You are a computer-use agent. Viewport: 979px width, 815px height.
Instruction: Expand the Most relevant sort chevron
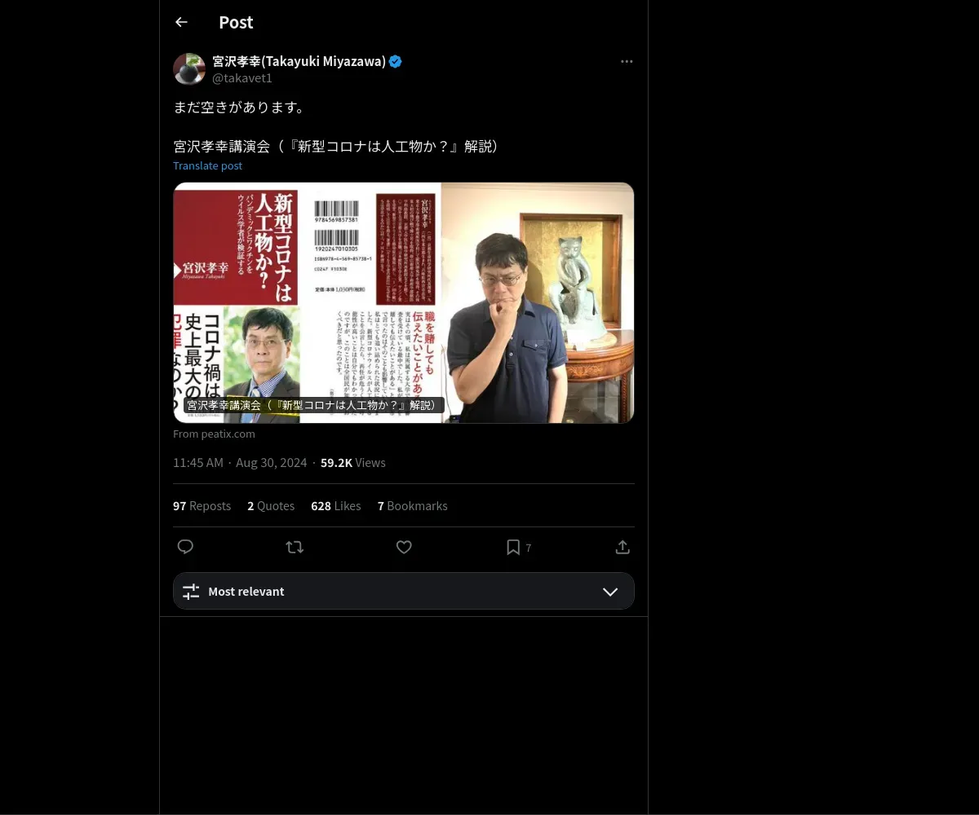click(610, 592)
